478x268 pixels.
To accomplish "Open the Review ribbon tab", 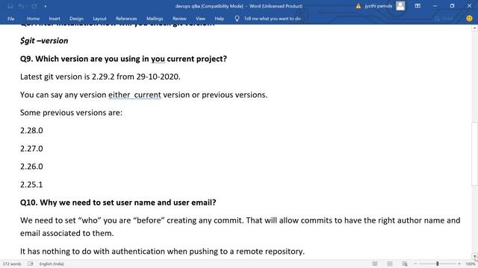I will click(x=179, y=19).
